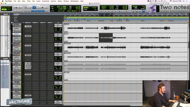The height and width of the screenshot is (107, 190).
Task: Click the macOS Spotlight search icon
Action: [x=184, y=1]
